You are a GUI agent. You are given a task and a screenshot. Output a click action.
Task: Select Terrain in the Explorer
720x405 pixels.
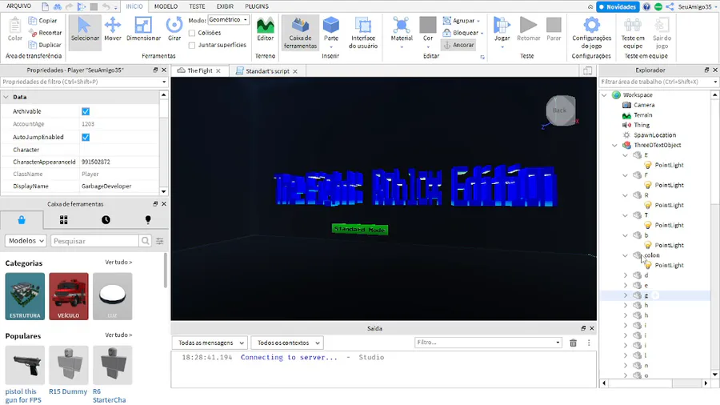tap(642, 115)
